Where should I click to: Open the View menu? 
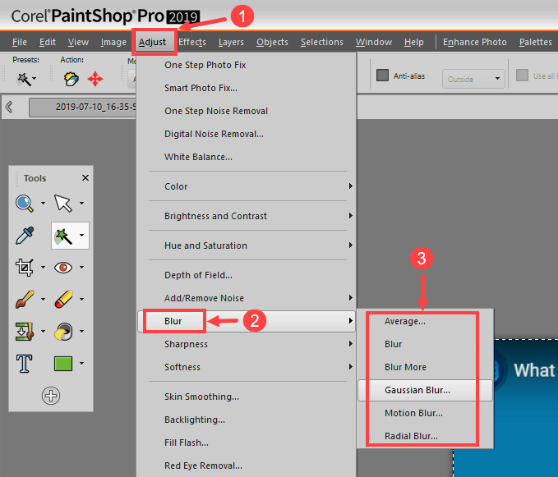point(78,42)
